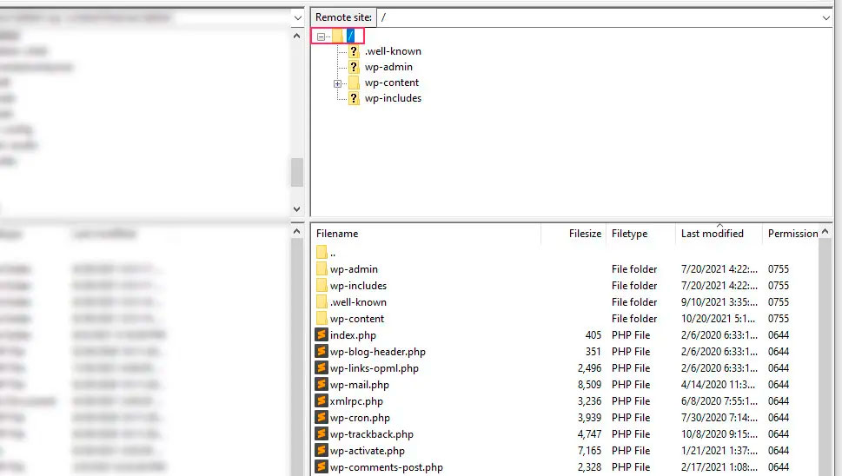Viewport: 842px width, 476px height.
Task: Click the parent directory (..) folder icon
Action: pos(322,253)
